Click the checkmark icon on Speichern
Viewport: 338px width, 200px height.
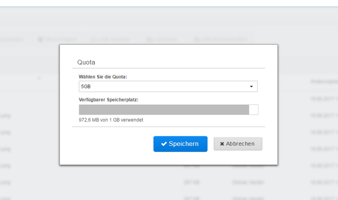164,144
